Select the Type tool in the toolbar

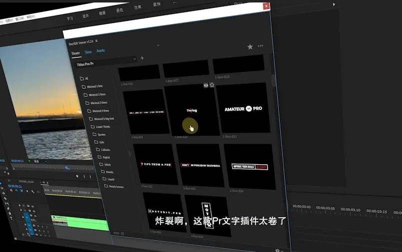tap(11, 218)
